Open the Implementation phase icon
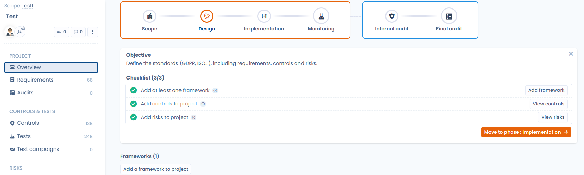584x175 pixels. 264,16
